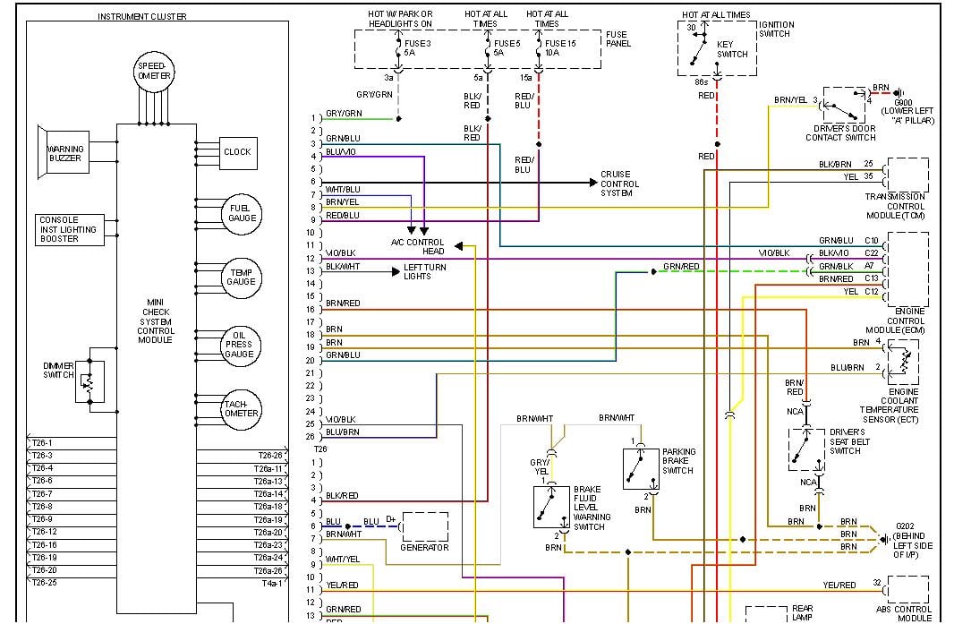Screen dimensions: 954x624
Task: Click the YEL C12 connector label
Action: (x=861, y=292)
